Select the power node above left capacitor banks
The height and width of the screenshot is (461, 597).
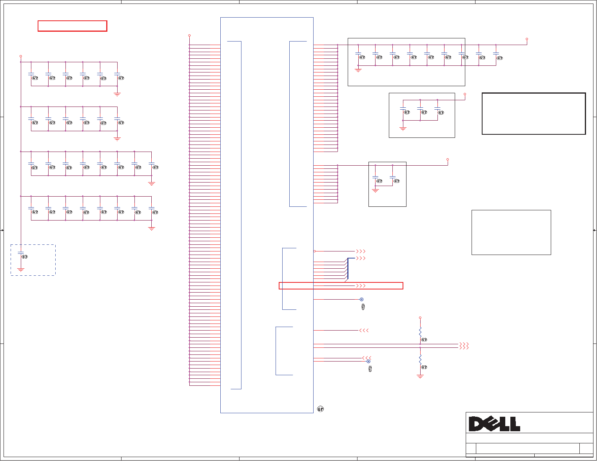pos(20,56)
